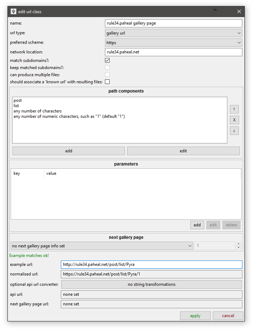Toggle associate known url checkbox

click(107, 82)
